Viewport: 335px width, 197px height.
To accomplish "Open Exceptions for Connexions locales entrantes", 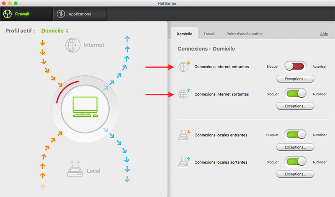I will (295, 147).
